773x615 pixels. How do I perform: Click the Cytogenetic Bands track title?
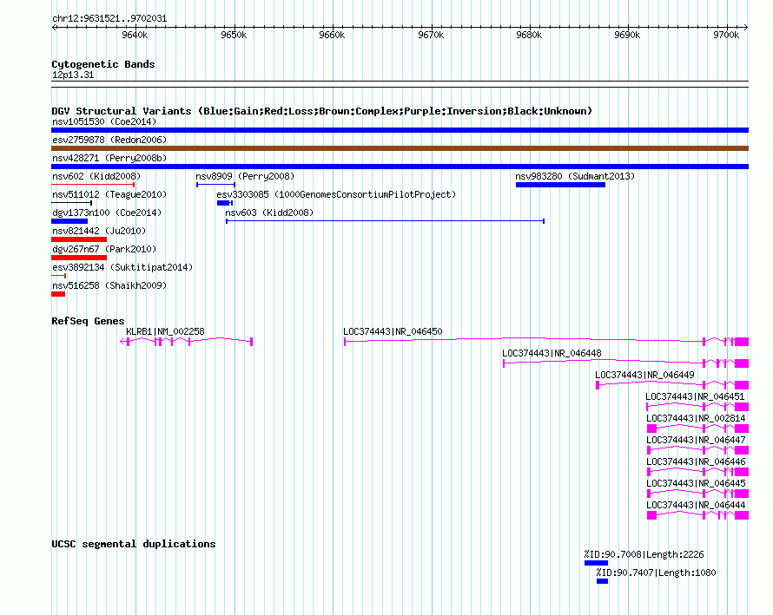(x=103, y=64)
